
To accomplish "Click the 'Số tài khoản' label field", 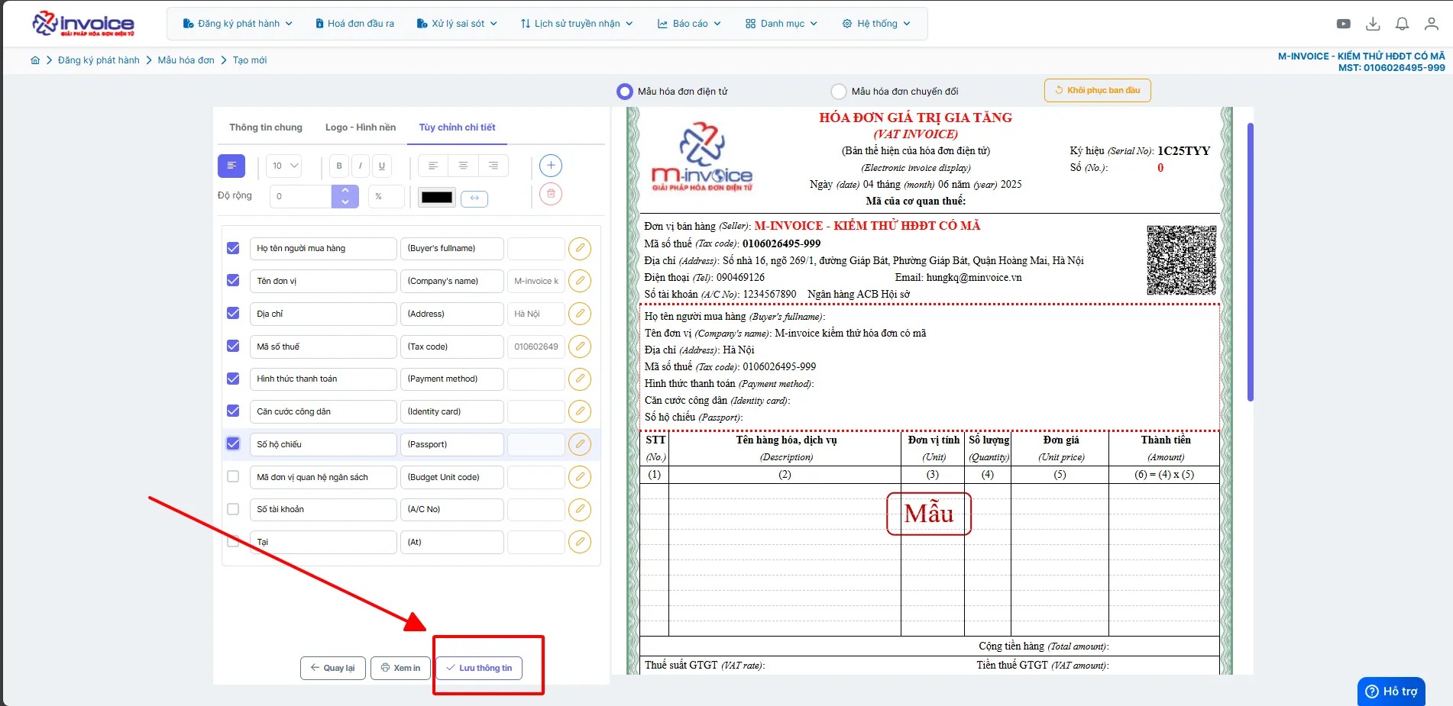I will [x=323, y=509].
